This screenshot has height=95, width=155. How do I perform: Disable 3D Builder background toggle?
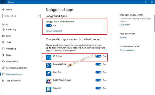coord(98,56)
